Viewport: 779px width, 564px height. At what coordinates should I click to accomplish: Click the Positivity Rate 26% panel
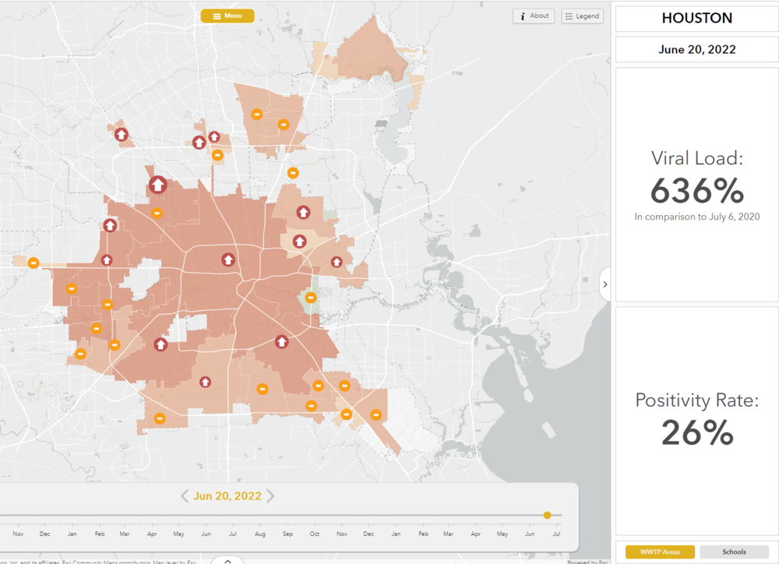tap(696, 421)
